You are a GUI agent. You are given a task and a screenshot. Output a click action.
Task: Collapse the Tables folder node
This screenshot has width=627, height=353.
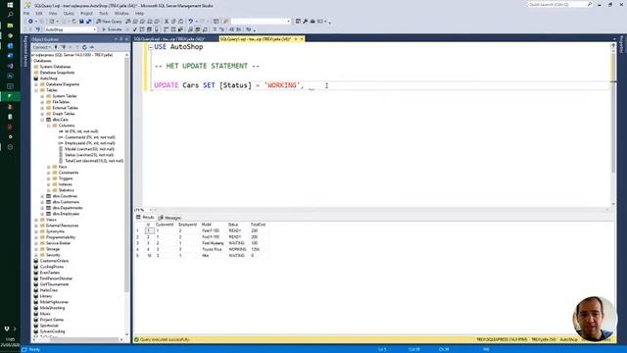point(36,90)
